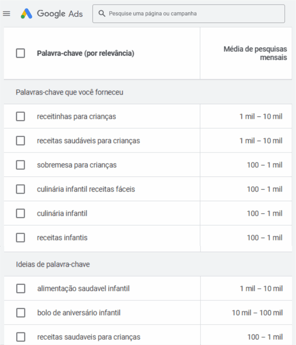
Task: Mark the 'receitas infantis' checkbox
Action: coord(20,238)
